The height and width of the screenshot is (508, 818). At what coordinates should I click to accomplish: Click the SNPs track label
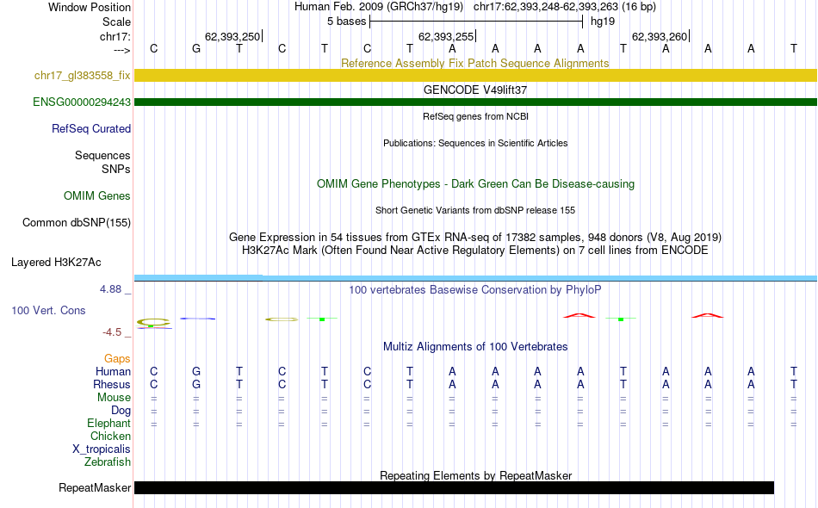click(x=116, y=169)
